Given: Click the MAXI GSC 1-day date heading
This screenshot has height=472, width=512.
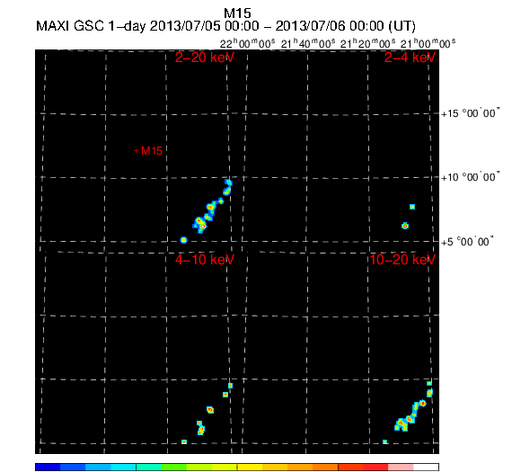Looking at the screenshot, I should 225,26.
